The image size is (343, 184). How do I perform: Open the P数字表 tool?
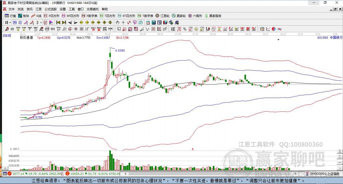point(89,16)
